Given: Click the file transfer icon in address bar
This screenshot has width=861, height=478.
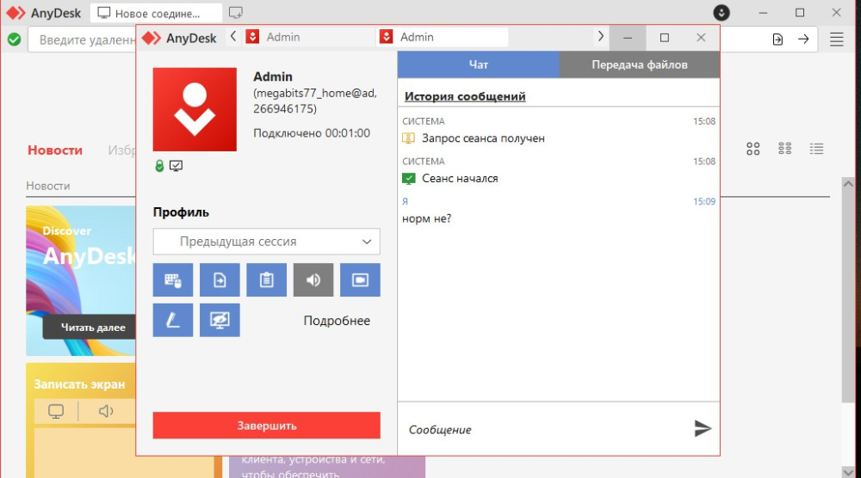Looking at the screenshot, I should click(777, 40).
